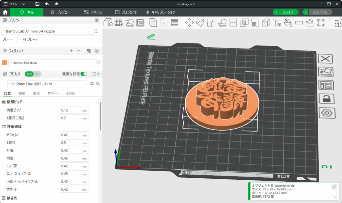
Task: Click the 積層ピッチ value field 0.12
Action: coord(74,110)
